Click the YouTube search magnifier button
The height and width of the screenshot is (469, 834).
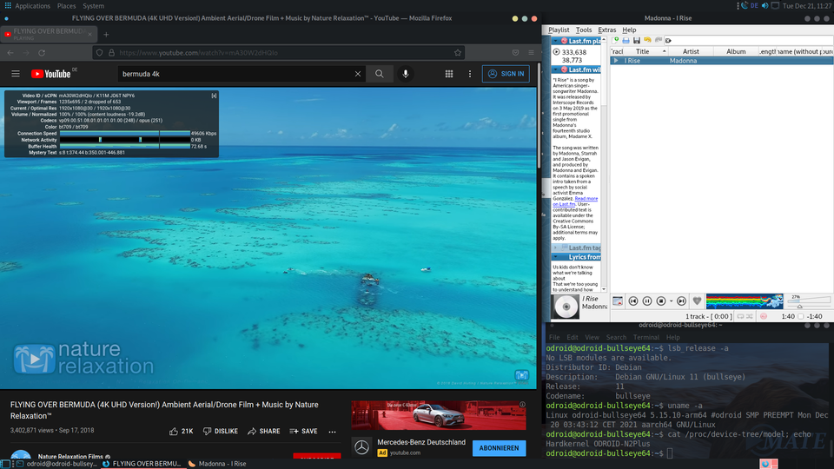click(x=380, y=74)
